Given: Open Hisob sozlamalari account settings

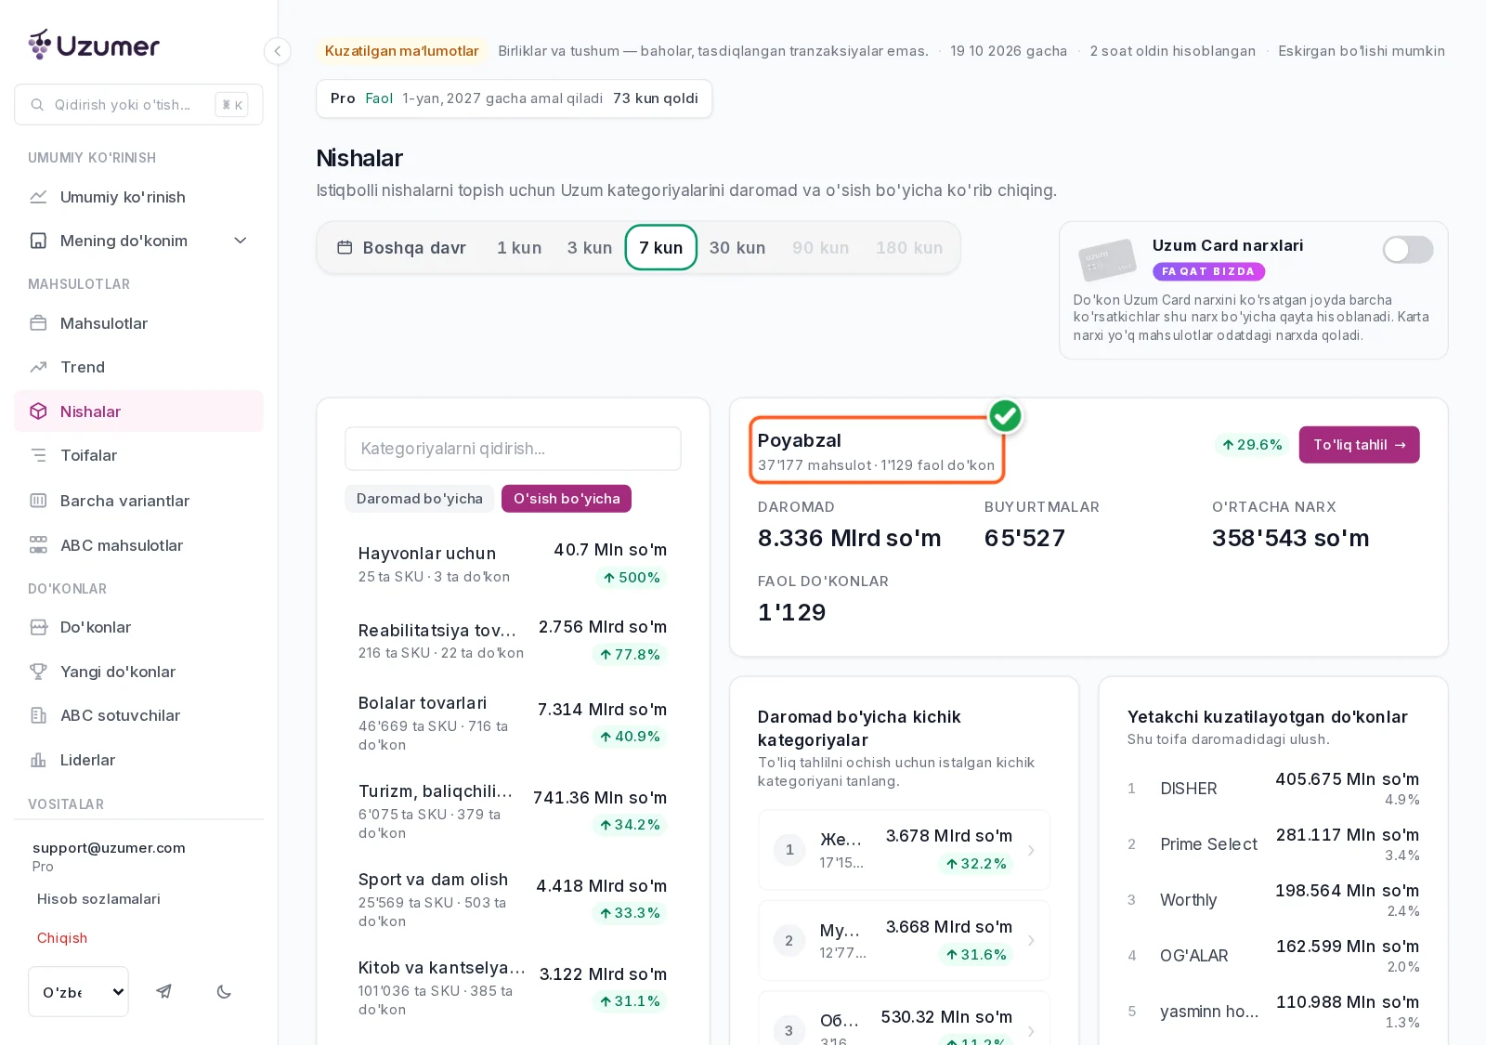Looking at the screenshot, I should (98, 899).
